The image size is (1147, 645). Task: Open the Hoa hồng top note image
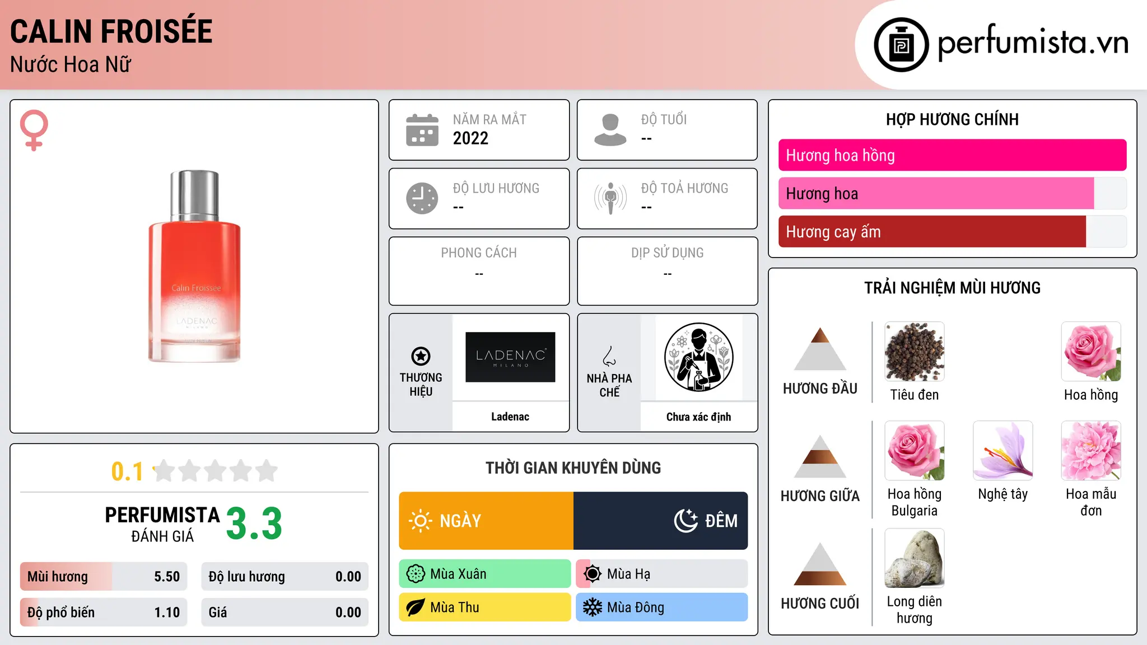tap(1091, 352)
